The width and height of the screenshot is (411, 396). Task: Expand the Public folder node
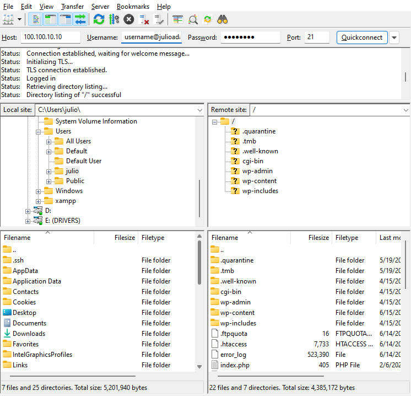(48, 181)
